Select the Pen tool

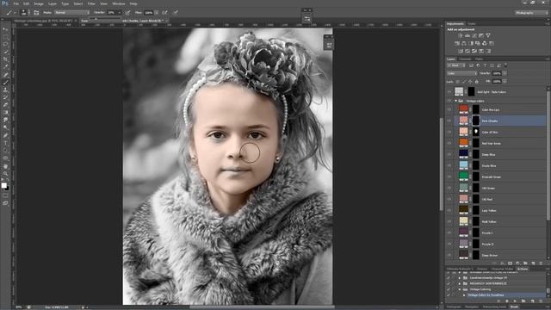coord(5,136)
